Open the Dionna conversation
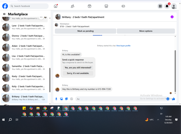 [24, 37]
